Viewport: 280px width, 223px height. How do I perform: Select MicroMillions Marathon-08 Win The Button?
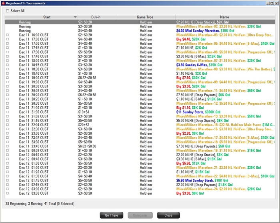(140, 69)
